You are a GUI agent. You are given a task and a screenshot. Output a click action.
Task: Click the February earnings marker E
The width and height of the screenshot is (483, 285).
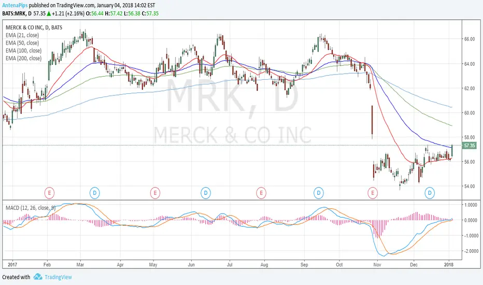[49, 193]
